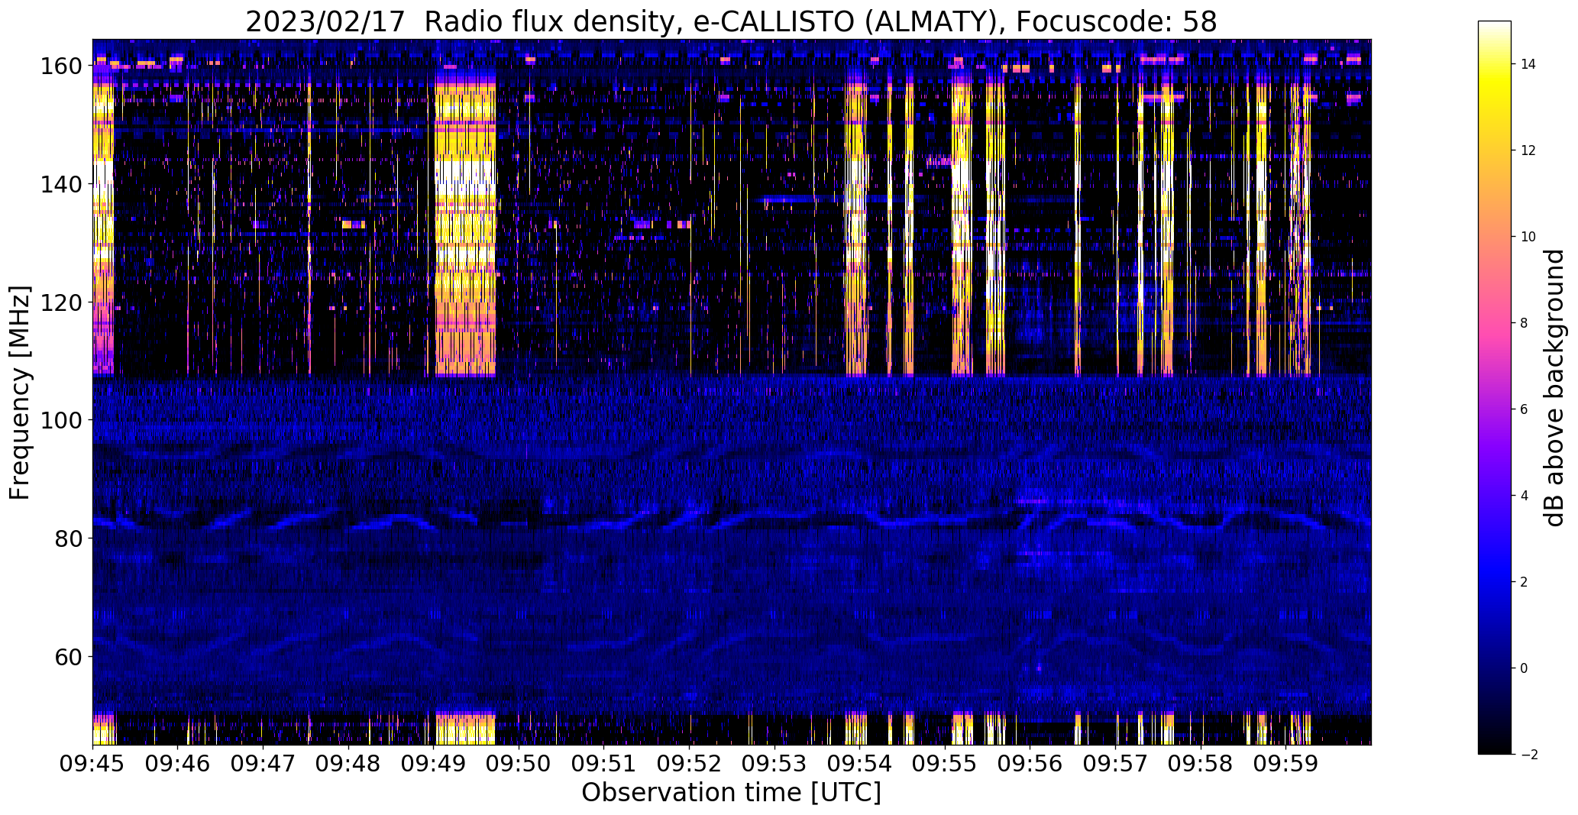
Task: Click the colorbar tick label 8
Action: pos(1525,323)
